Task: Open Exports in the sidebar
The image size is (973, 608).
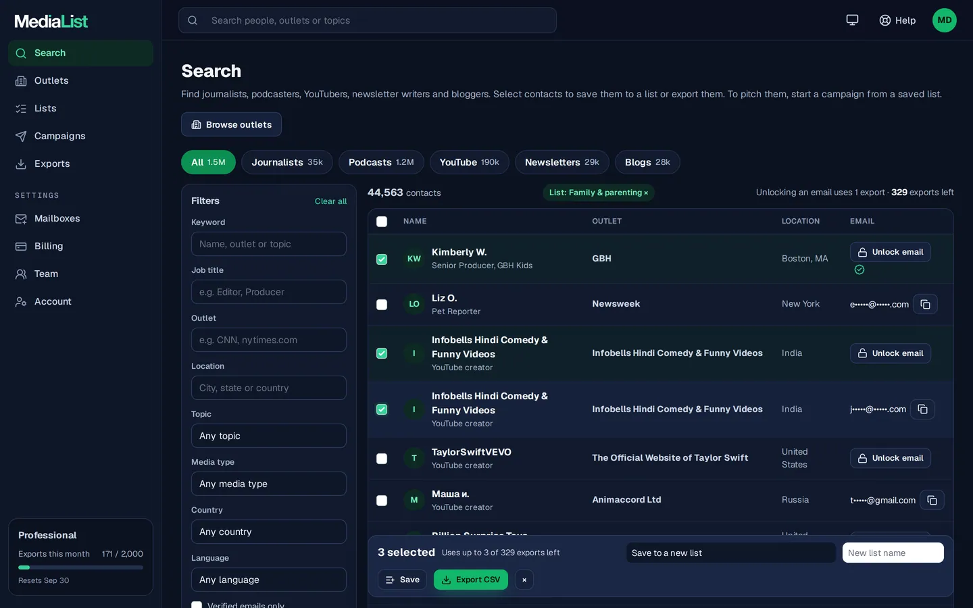Action: 80,163
